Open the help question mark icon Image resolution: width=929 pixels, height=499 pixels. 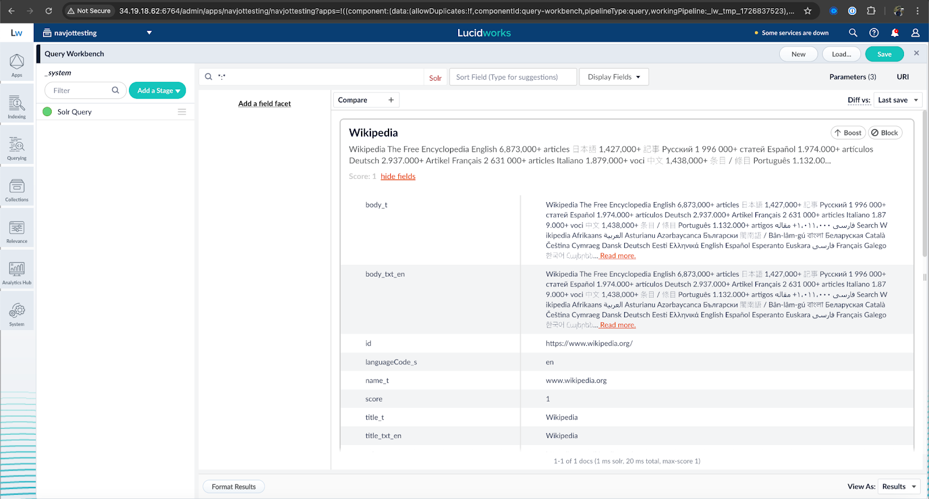pos(874,33)
